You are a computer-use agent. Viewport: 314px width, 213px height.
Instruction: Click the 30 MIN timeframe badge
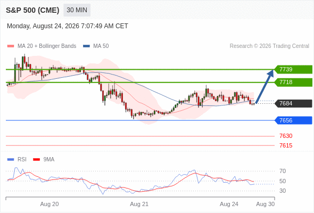click(77, 10)
